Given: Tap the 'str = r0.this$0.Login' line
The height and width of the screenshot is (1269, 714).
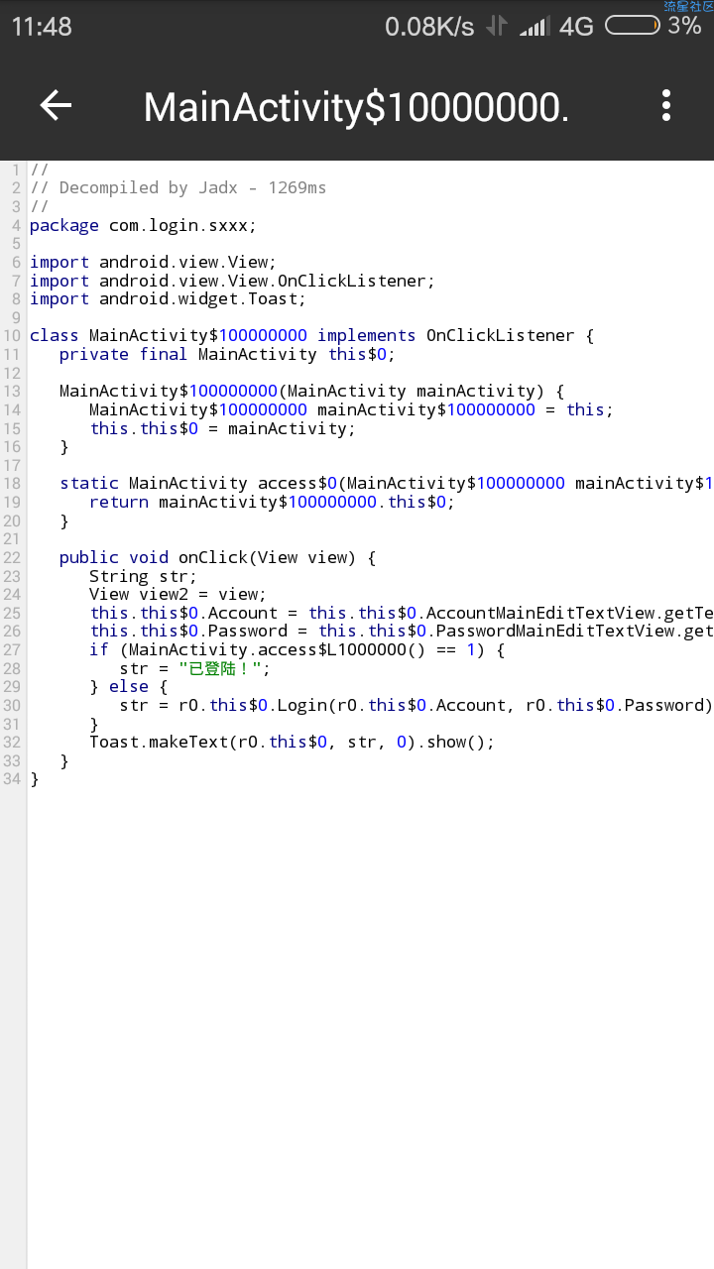Looking at the screenshot, I should click(x=416, y=706).
